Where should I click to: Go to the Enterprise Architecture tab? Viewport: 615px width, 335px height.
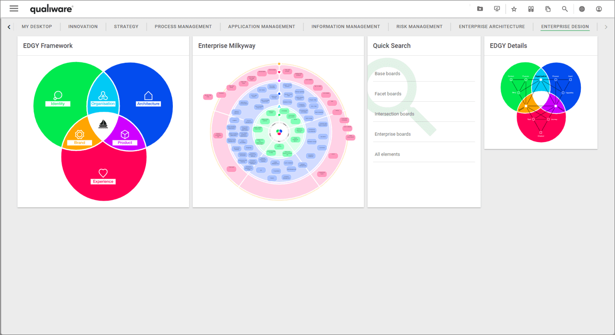(492, 27)
